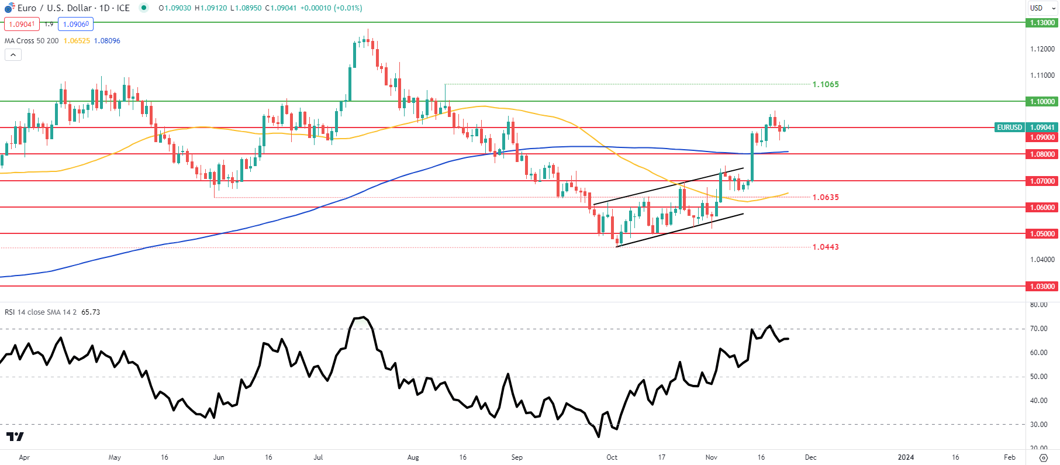Click the Nov label on time axis
This screenshot has width=1060, height=465.
click(x=711, y=457)
